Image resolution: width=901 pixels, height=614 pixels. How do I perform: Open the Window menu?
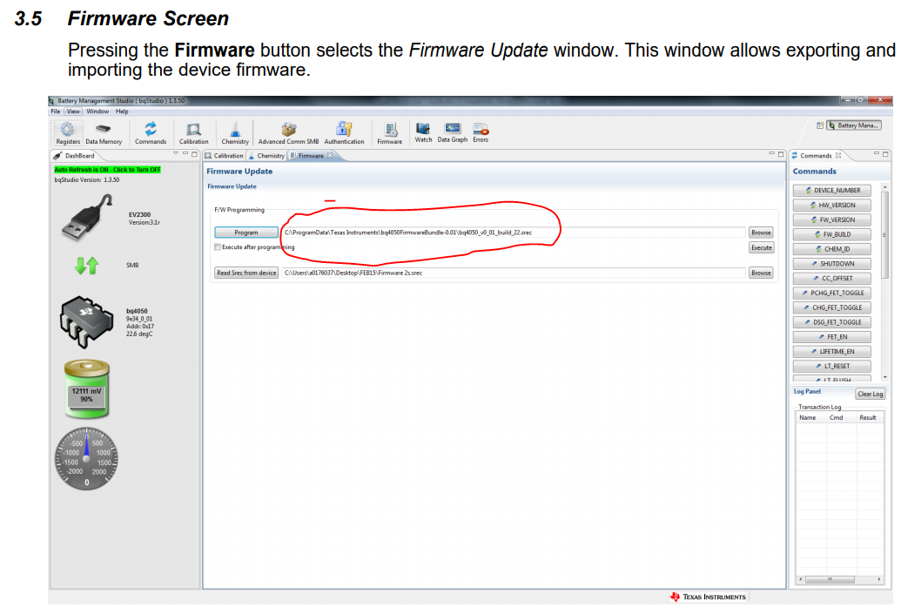(x=97, y=111)
